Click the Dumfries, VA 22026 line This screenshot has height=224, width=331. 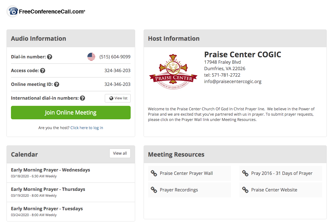click(x=225, y=69)
